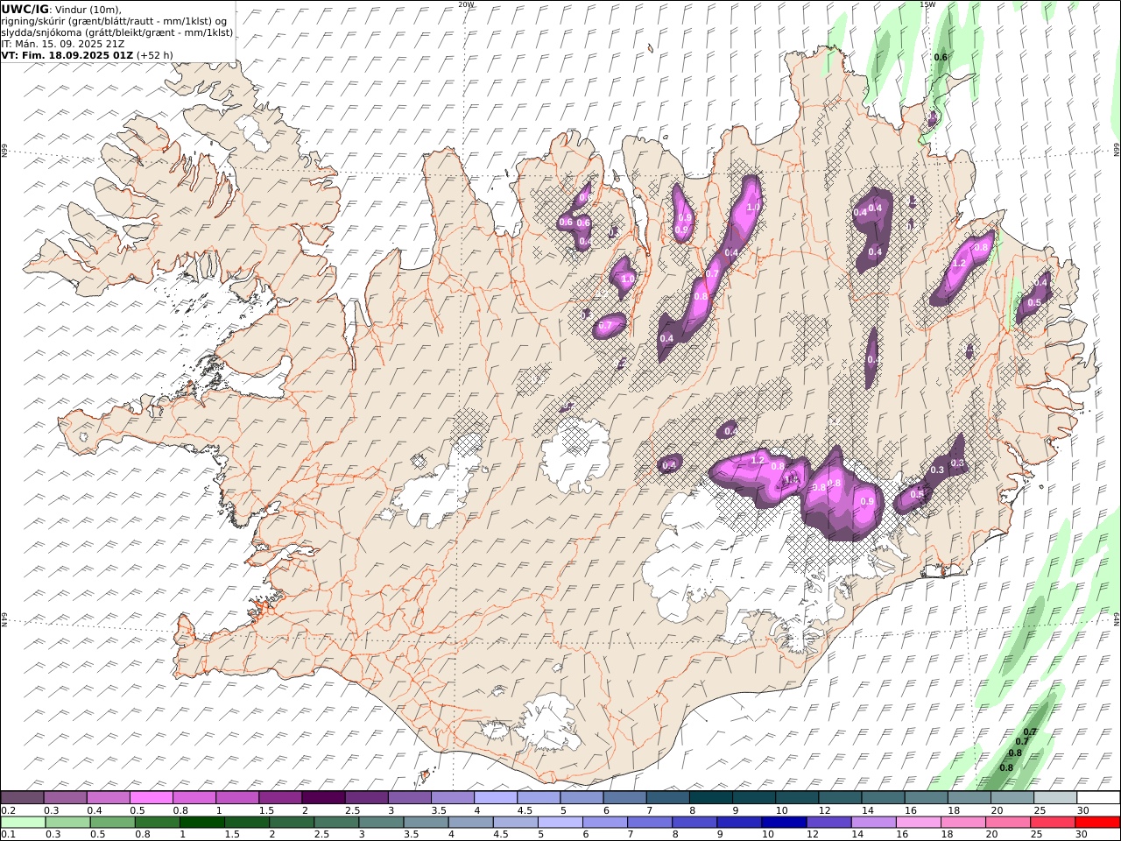The image size is (1121, 841).
Task: Select the violet 12 rain legend swatch
Action: pyautogui.click(x=828, y=823)
